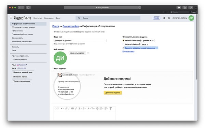Select the daineris.i.drakony@ address radio button
Screen dimensions: 205x128
click(123, 41)
